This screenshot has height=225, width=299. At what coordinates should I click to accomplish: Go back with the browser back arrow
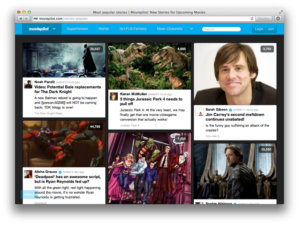21,19
